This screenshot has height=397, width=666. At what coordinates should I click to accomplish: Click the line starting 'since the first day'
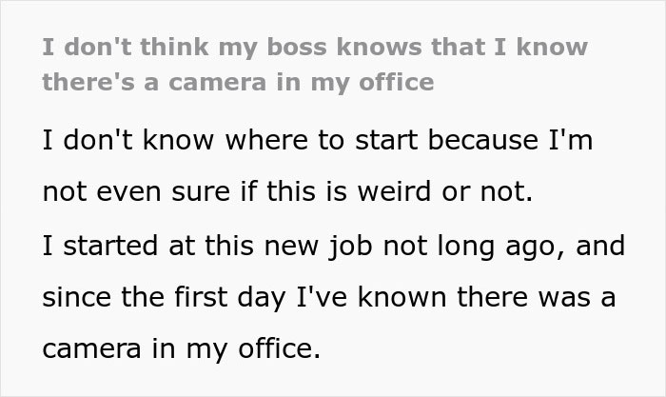pyautogui.click(x=329, y=297)
